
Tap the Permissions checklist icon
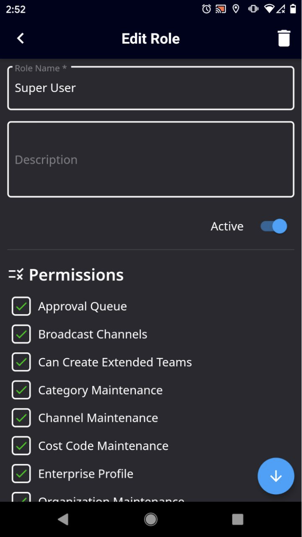point(16,274)
